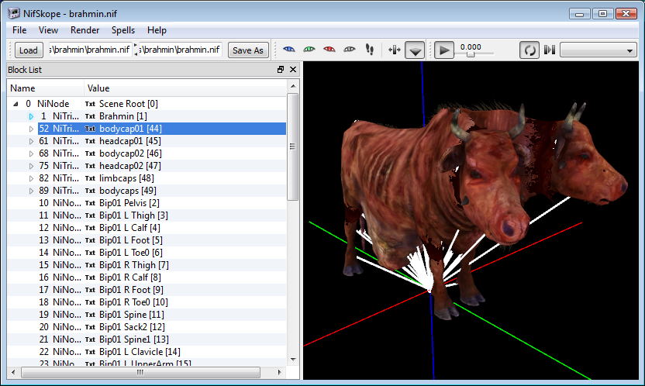Click Txt icon beside Bip01 L Toe0 [6]
Viewport: 645px width, 386px height.
tap(90, 253)
